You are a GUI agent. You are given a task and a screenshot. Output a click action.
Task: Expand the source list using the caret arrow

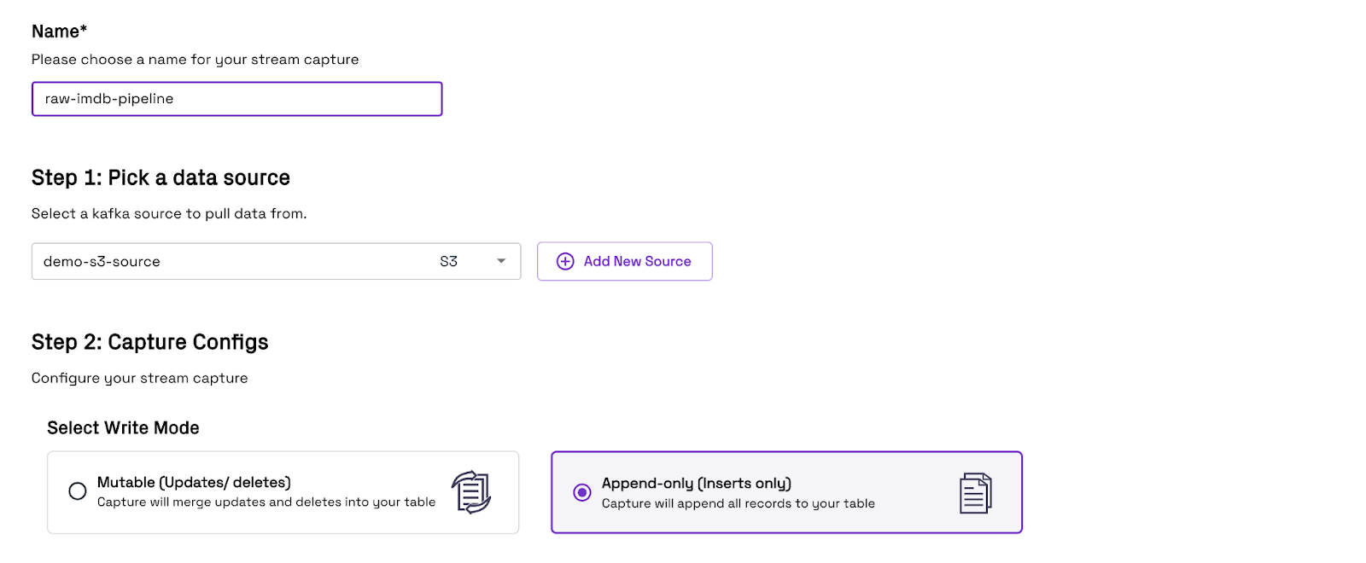pyautogui.click(x=501, y=262)
